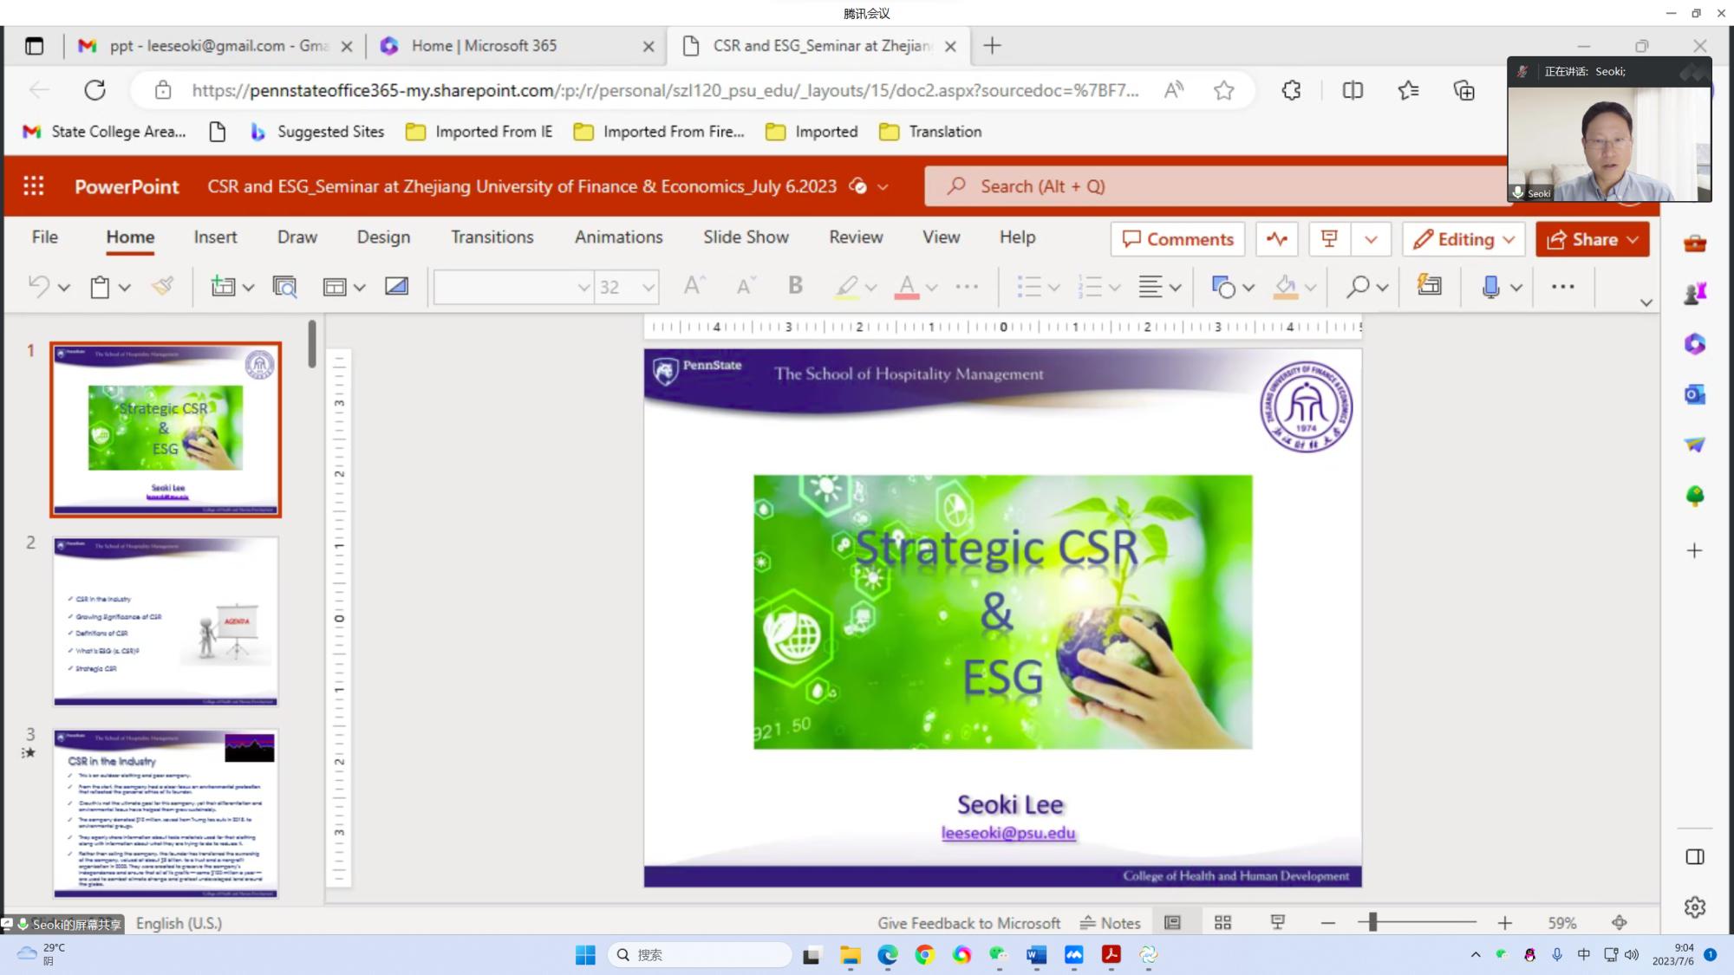The height and width of the screenshot is (975, 1734).
Task: Click the leeseoki@psu.edu link
Action: coord(1008,833)
